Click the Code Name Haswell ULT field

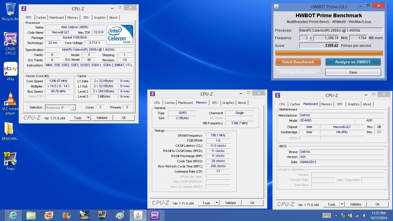[x=60, y=32]
